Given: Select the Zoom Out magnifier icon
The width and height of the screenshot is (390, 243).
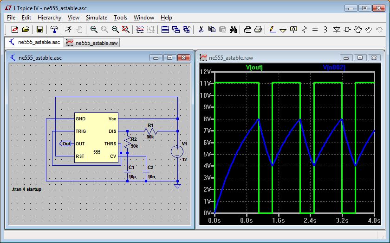Looking at the screenshot, I should click(x=115, y=30).
